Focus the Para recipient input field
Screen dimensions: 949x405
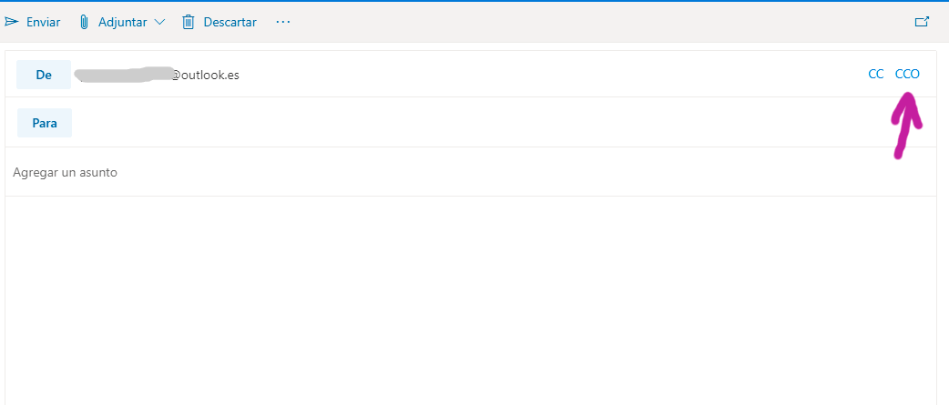click(455, 123)
